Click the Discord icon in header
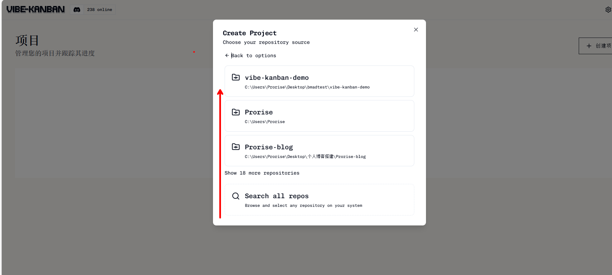This screenshot has height=275, width=612. (x=77, y=10)
